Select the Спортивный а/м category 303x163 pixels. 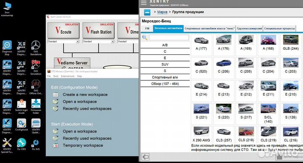click(x=165, y=77)
